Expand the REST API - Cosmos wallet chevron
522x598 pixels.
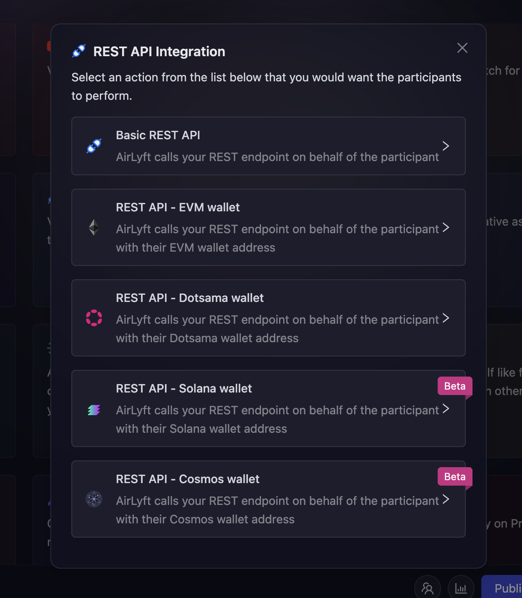(446, 499)
